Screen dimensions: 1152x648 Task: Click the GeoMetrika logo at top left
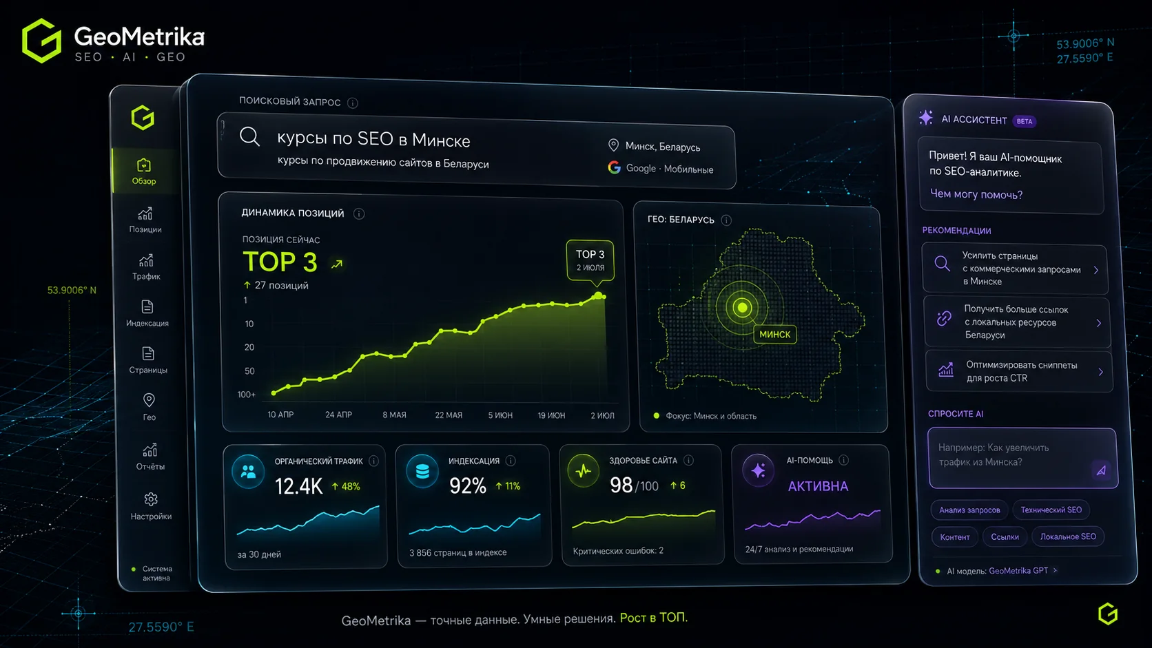pyautogui.click(x=113, y=41)
